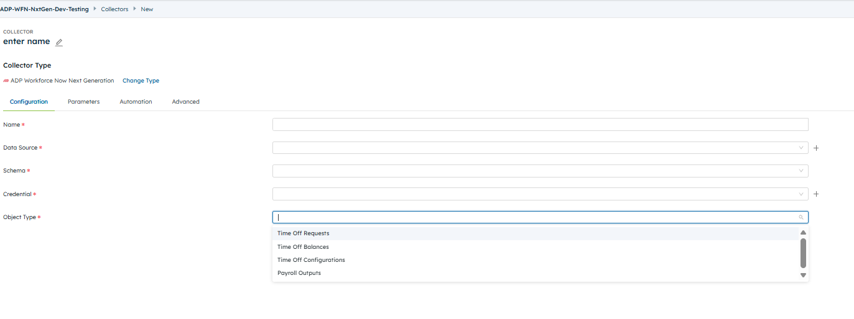Screen dimensions: 854x319
Task: Click the plus icon next to Credential
Action: [x=816, y=194]
